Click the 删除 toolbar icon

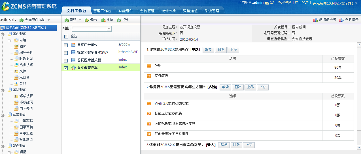tap(103, 20)
